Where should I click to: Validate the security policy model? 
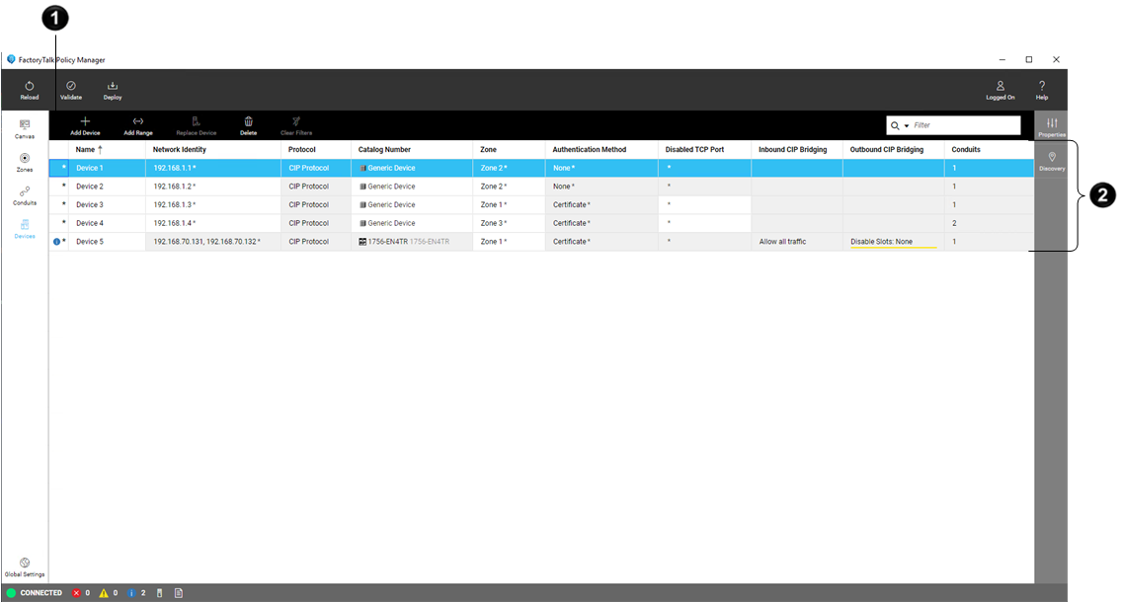click(x=71, y=87)
